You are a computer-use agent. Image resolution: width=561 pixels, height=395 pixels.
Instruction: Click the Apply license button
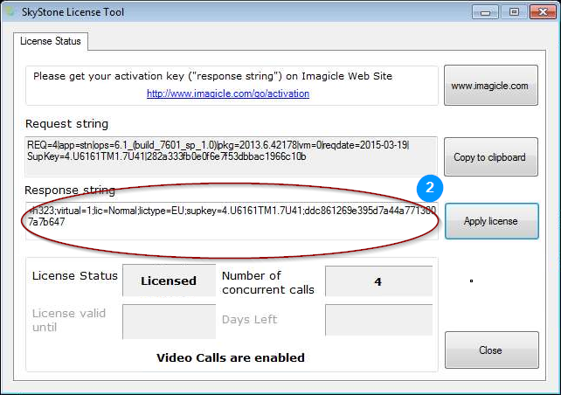click(492, 221)
